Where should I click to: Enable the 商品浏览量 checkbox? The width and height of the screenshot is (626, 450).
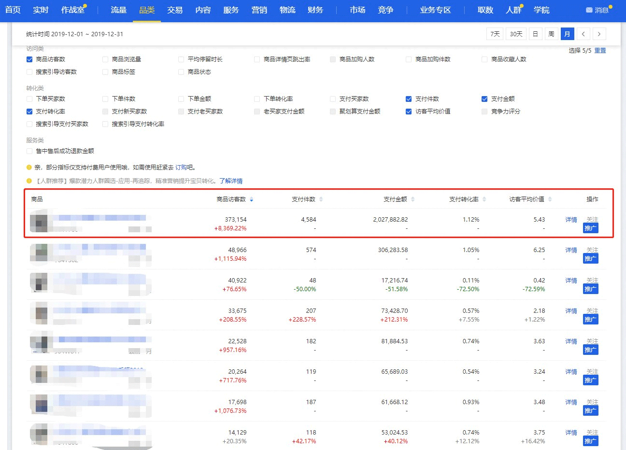tap(105, 59)
